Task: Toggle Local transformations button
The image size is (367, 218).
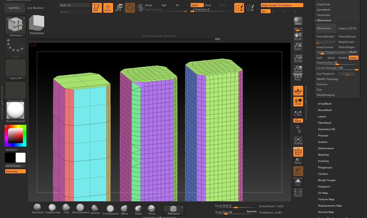Action: 298,101
